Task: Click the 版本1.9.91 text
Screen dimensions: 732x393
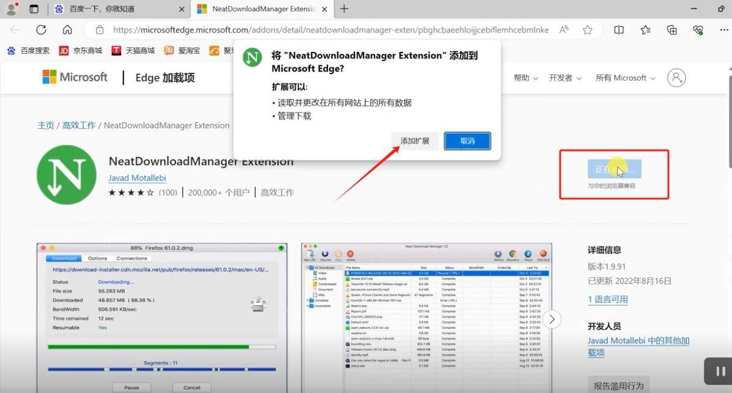Action: click(607, 266)
